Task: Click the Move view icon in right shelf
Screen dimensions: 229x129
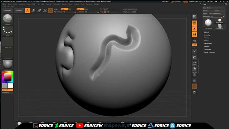Action: (194, 57)
